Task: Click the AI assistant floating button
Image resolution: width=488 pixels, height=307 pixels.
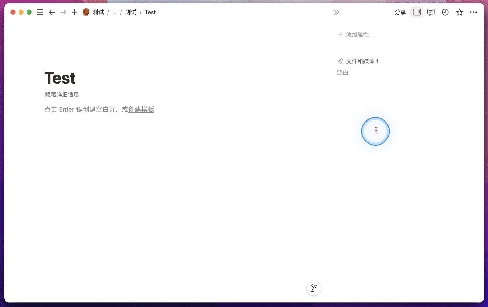Action: tap(314, 288)
